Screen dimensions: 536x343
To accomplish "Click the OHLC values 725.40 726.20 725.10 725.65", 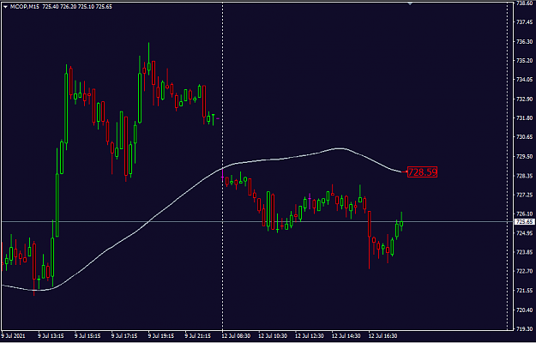I will click(77, 7).
